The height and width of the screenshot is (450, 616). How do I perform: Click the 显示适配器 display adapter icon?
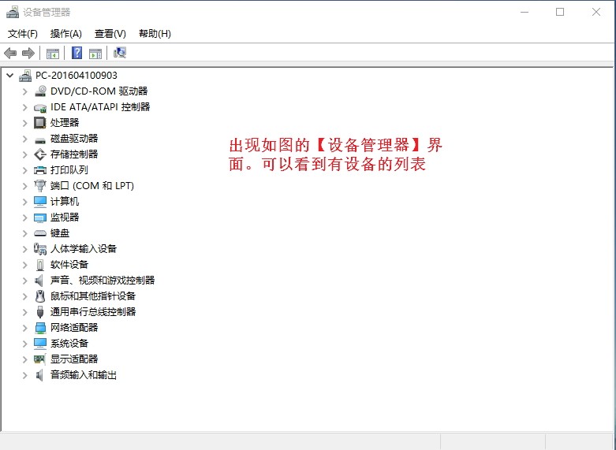click(x=40, y=359)
